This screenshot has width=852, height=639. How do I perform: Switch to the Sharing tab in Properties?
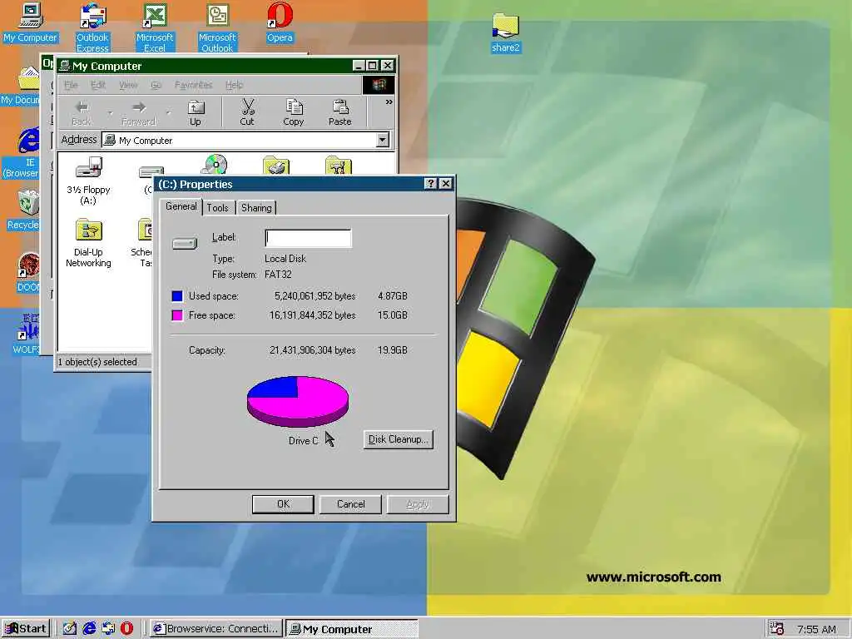point(256,207)
